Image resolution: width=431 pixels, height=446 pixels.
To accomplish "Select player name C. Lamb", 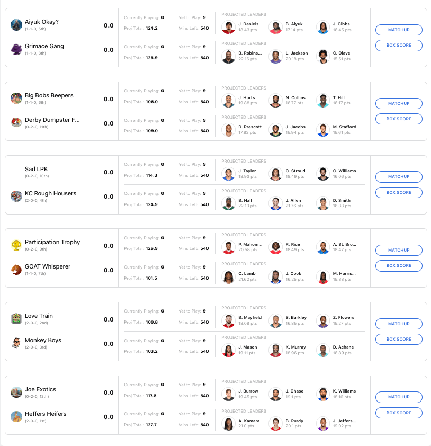I will pyautogui.click(x=247, y=274).
